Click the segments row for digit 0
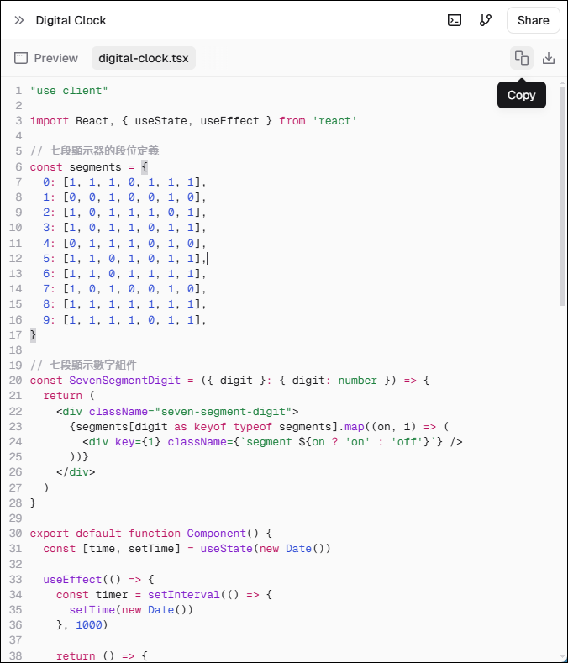Image resolution: width=568 pixels, height=663 pixels. [x=124, y=182]
